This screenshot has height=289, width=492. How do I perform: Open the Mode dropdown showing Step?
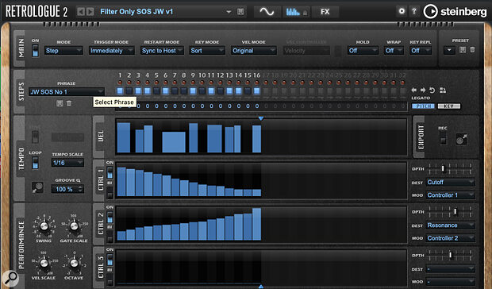coord(63,51)
